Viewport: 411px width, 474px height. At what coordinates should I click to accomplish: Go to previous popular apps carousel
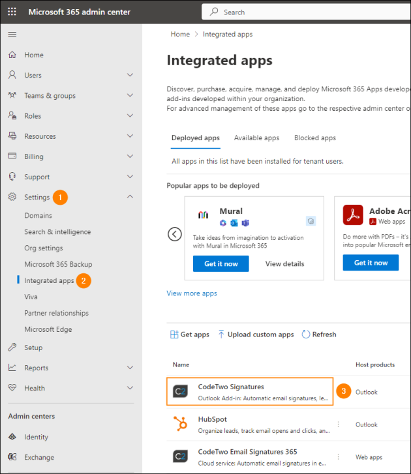(x=175, y=234)
